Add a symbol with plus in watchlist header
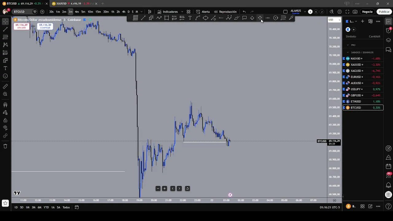This screenshot has height=221, width=393. tap(363, 21)
